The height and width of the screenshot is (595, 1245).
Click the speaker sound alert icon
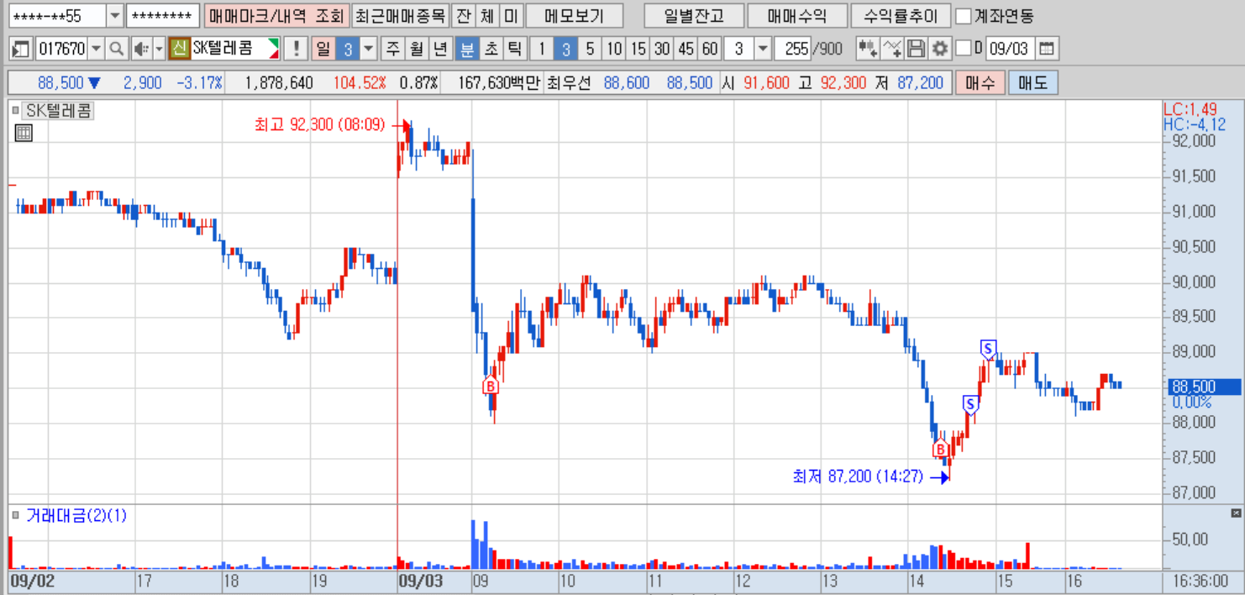(x=140, y=49)
